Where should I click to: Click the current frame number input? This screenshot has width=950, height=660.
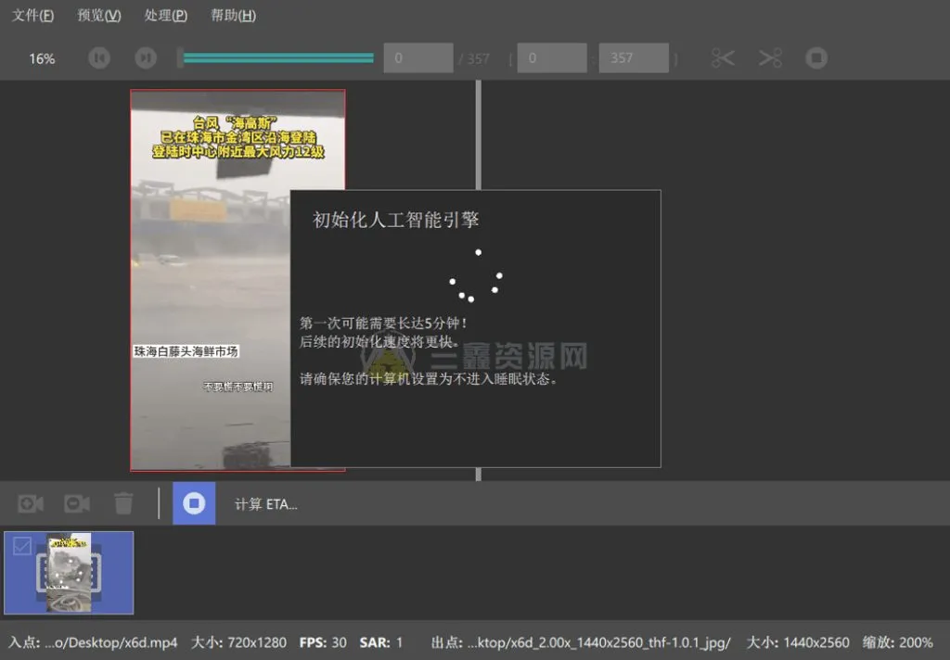(x=417, y=57)
